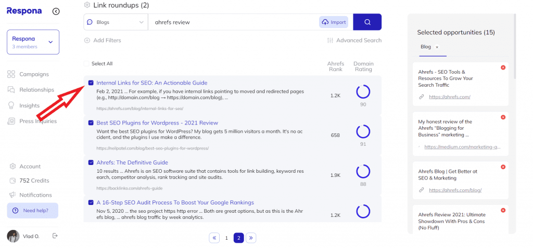This screenshot has width=533, height=248.
Task: Open Ahrefs: The Definitive Guide link
Action: (132, 162)
